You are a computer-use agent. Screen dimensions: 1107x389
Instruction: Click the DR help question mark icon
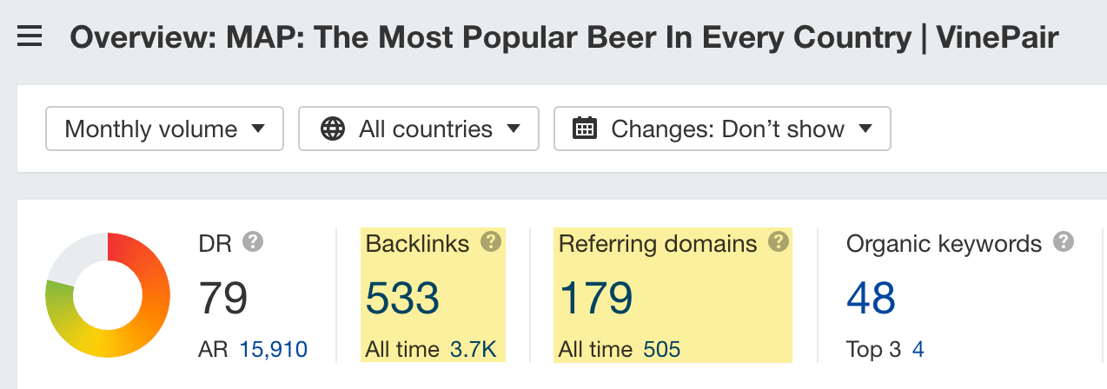tap(253, 242)
